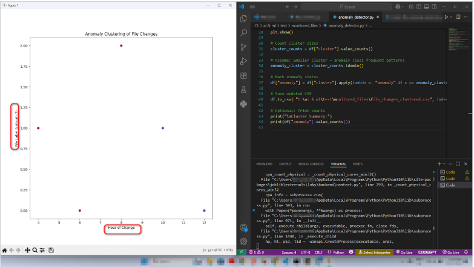Go back to previous plot view
This screenshot has height=267, width=474.
tap(12, 250)
